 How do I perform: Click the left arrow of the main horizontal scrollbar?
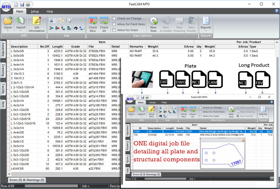pos(9,174)
